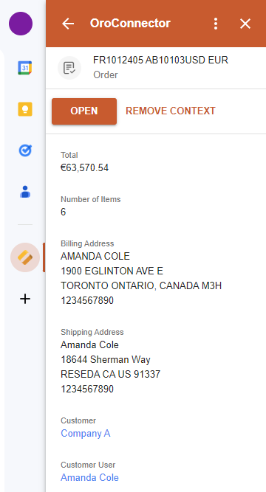This screenshot has width=266, height=492.
Task: Select the OroConnector add-on icon
Action: (x=25, y=257)
